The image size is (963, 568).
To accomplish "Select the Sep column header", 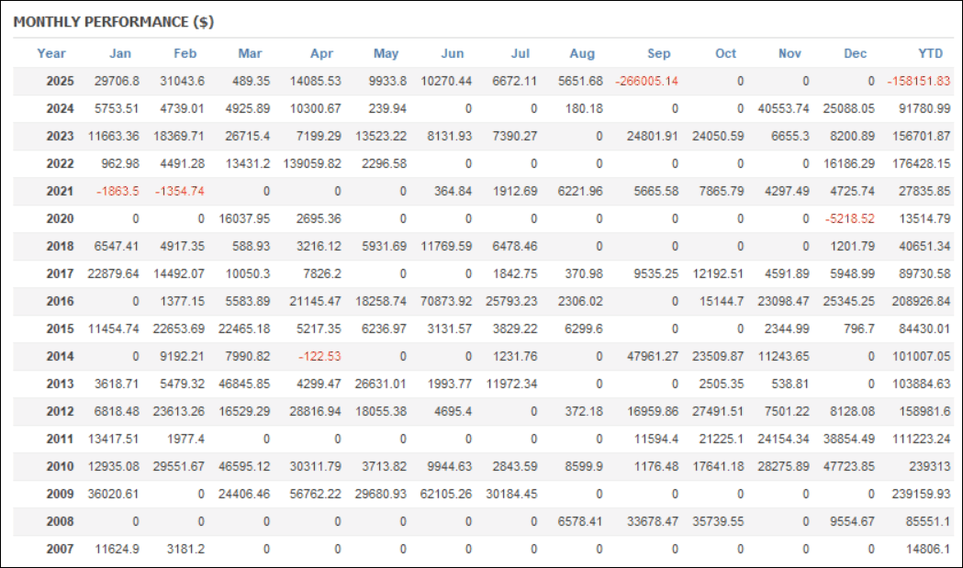I will pyautogui.click(x=658, y=53).
